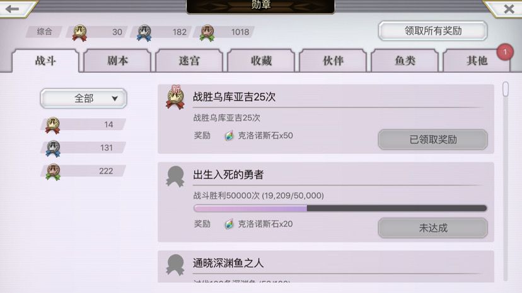Go back with the arrow icon

pos(13,9)
